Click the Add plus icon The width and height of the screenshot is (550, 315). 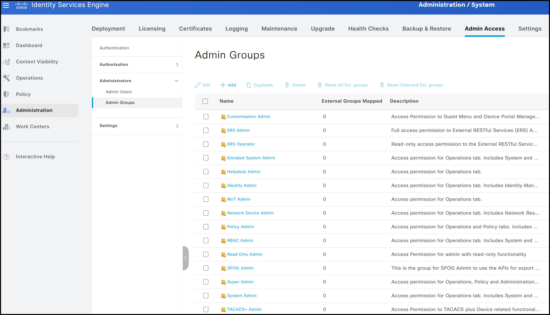coord(223,85)
